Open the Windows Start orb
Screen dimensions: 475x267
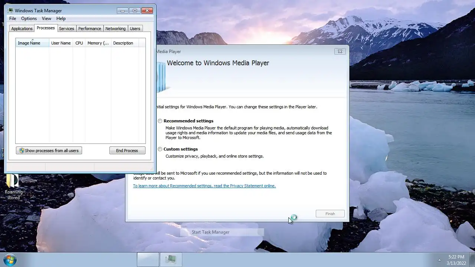[x=10, y=260]
